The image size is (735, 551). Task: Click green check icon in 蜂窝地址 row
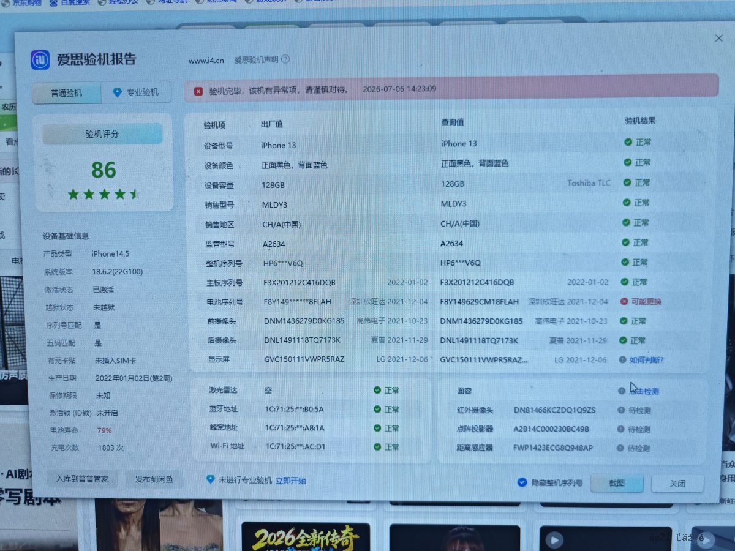point(377,429)
